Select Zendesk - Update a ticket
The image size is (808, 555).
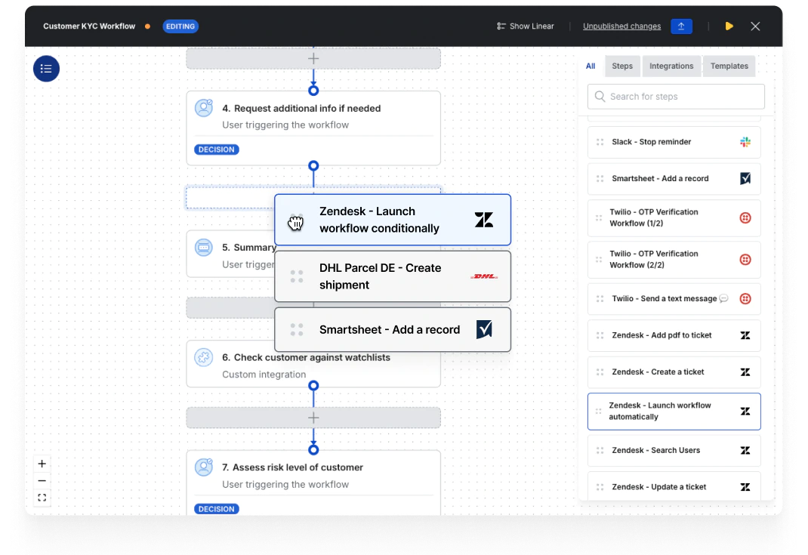pos(674,486)
